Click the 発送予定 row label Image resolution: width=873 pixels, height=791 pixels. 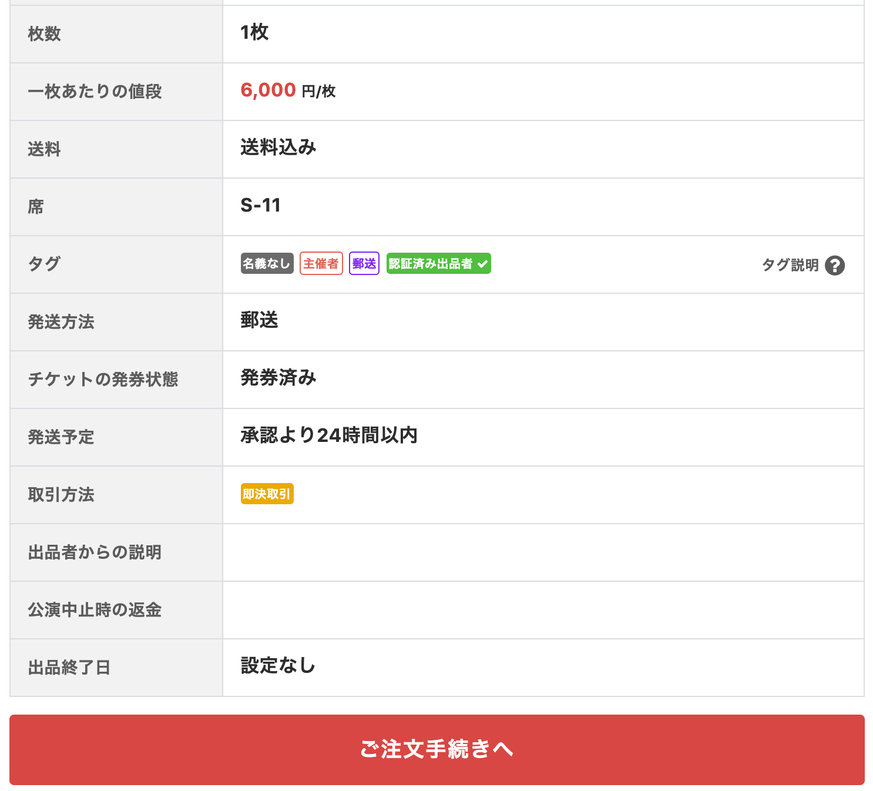coord(61,437)
